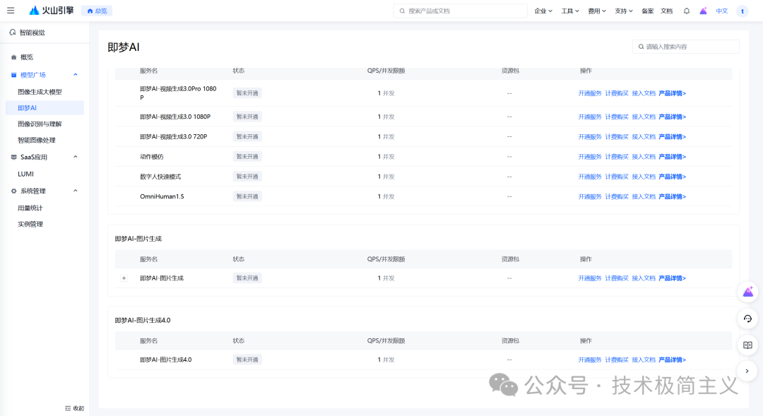This screenshot has width=763, height=416.
Task: Click the 火山引擎 logo
Action: tap(51, 10)
